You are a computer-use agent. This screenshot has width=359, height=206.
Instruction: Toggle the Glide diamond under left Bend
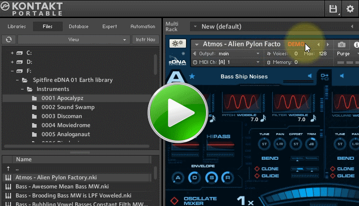pyautogui.click(x=258, y=176)
